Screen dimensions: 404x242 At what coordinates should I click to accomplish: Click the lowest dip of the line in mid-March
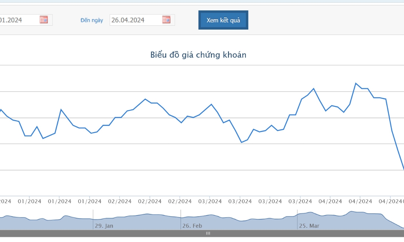(241, 142)
